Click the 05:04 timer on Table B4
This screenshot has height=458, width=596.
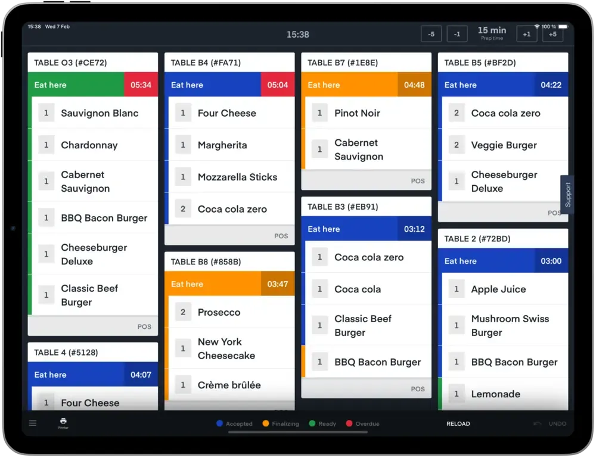pyautogui.click(x=278, y=85)
